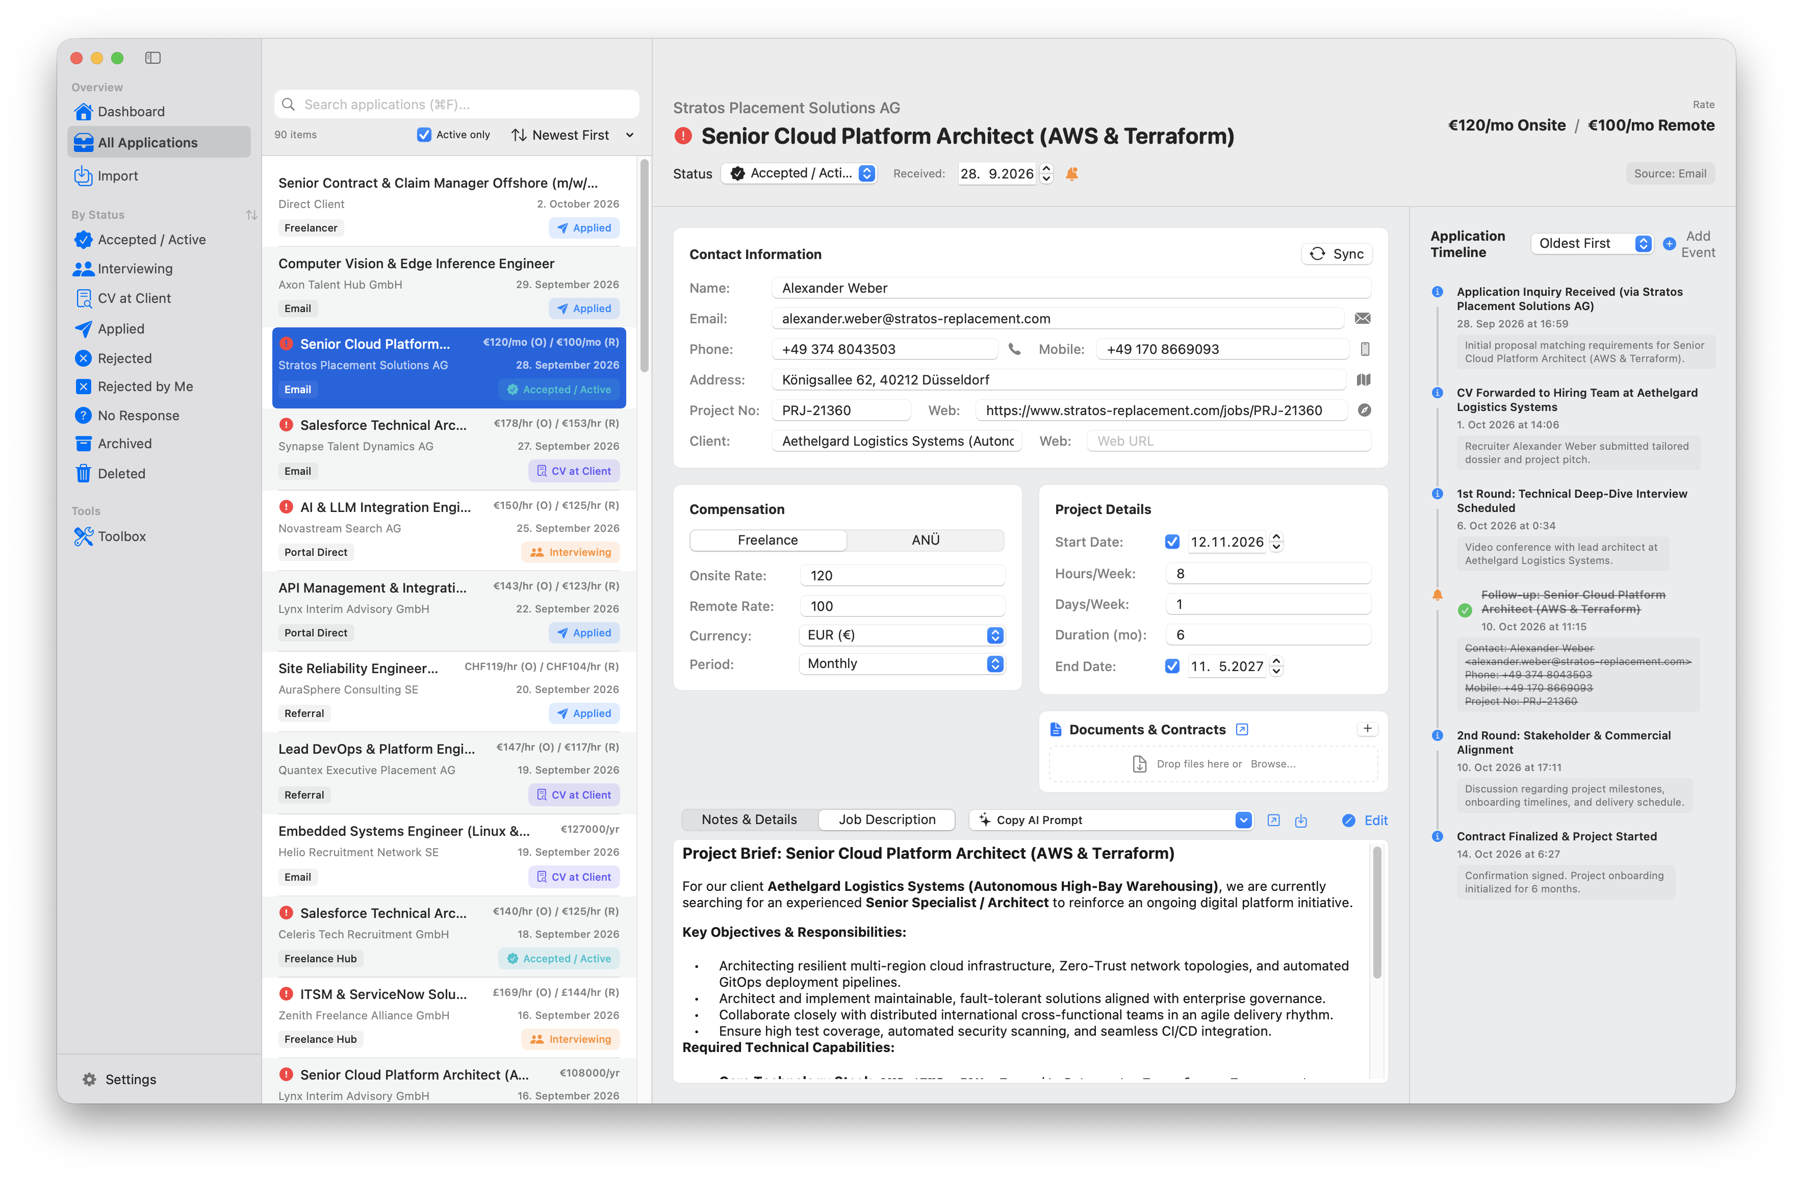The image size is (1793, 1179).
Task: Click the job description scrollbar
Action: tap(1377, 912)
